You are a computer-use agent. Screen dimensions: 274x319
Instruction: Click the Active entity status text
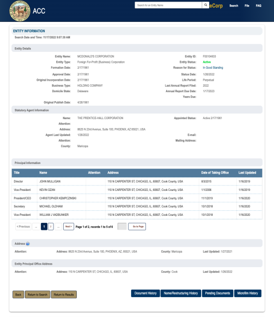coord(207,62)
